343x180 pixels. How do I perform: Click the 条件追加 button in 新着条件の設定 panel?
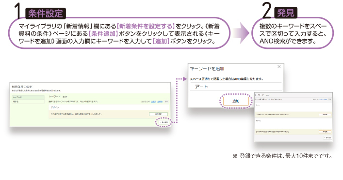[x=163, y=122]
